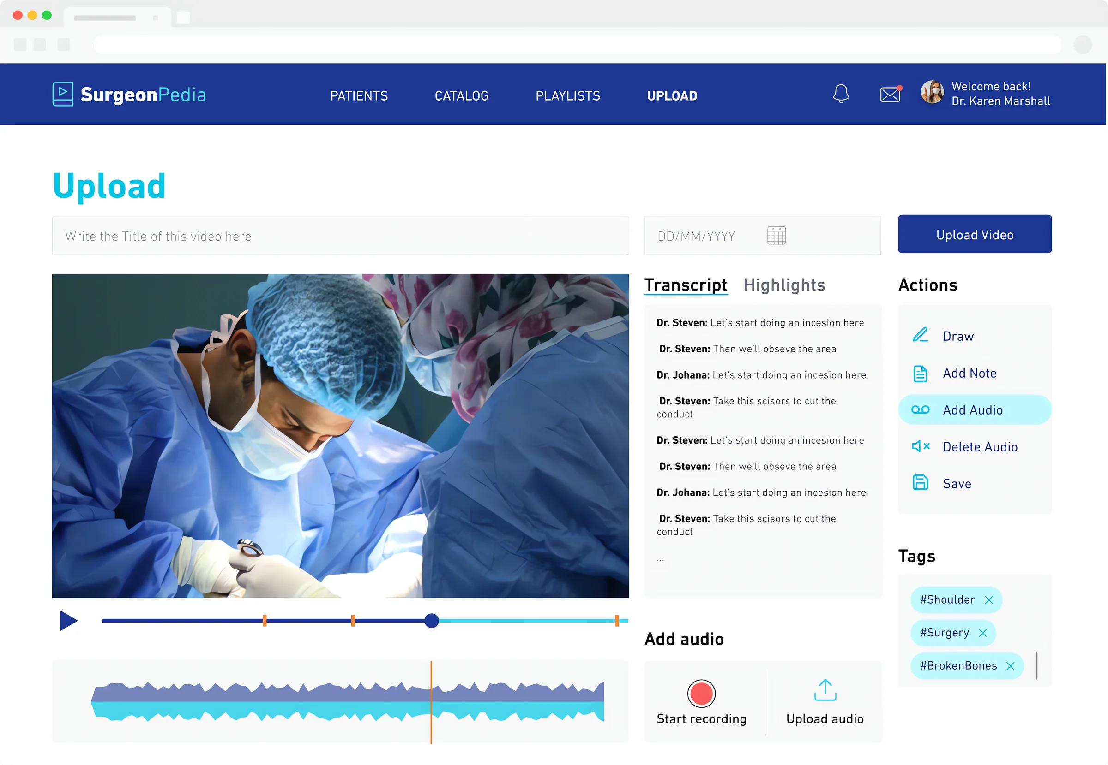Click the Save floppy disk icon
This screenshot has height=765, width=1108.
pos(920,483)
